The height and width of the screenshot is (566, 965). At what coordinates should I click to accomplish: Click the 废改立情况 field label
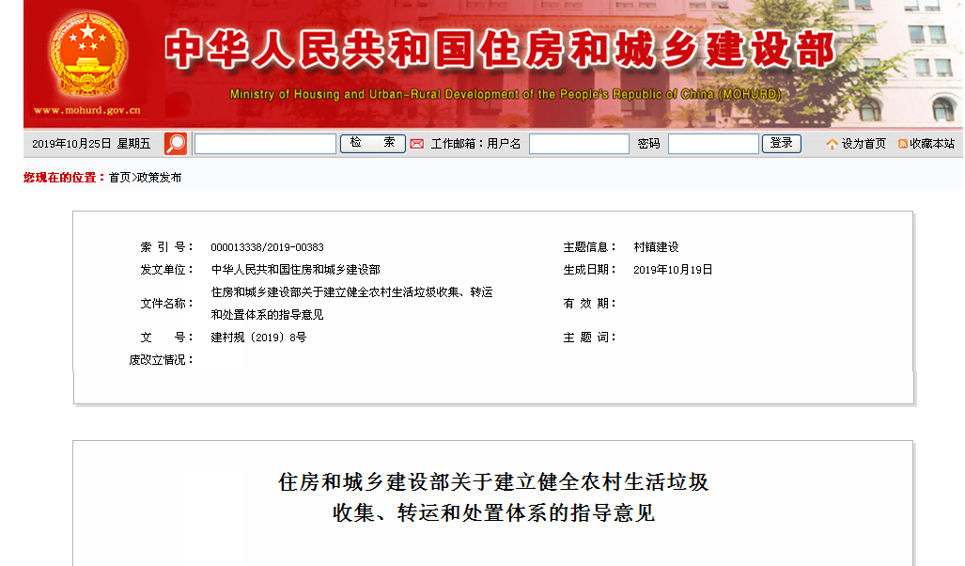tap(161, 360)
